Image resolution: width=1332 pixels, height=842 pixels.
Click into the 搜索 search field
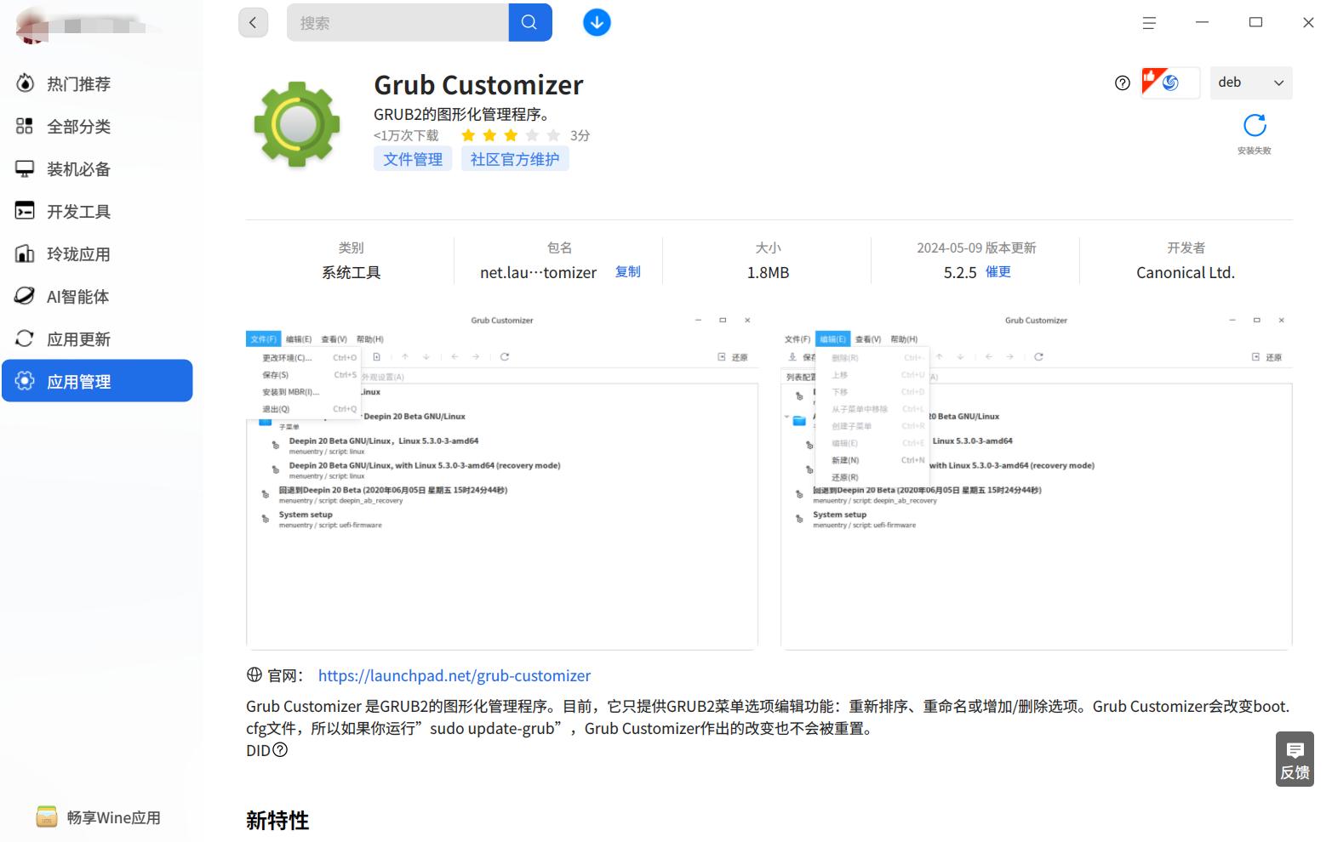click(397, 23)
